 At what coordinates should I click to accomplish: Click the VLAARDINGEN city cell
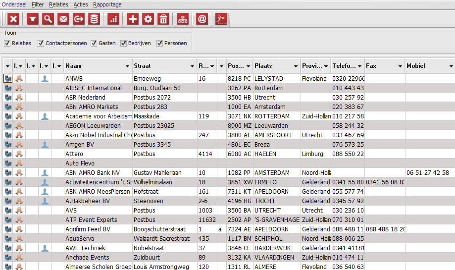point(277,258)
